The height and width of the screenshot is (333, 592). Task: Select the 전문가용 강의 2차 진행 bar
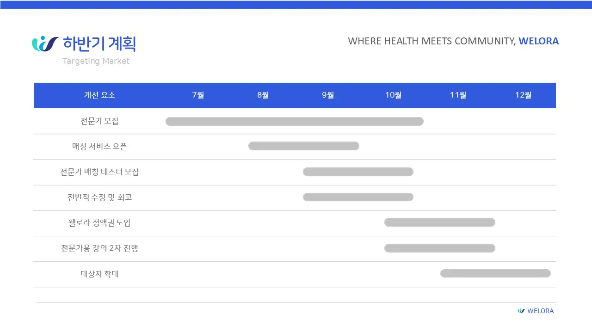tap(440, 248)
